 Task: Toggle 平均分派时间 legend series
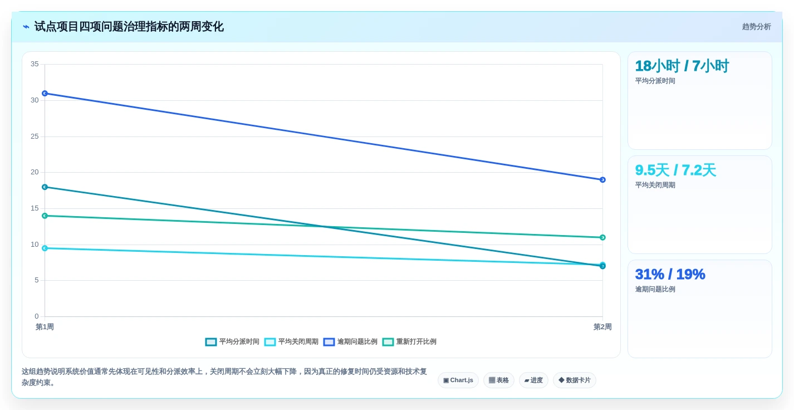232,341
